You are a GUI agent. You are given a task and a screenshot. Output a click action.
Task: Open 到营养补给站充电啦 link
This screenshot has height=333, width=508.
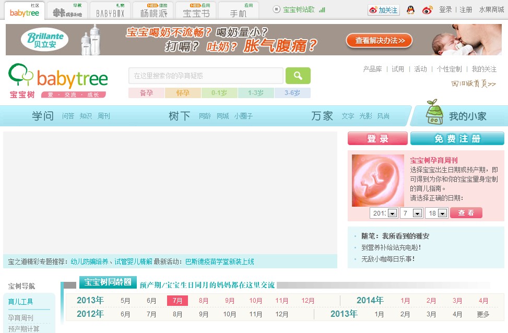[391, 247]
